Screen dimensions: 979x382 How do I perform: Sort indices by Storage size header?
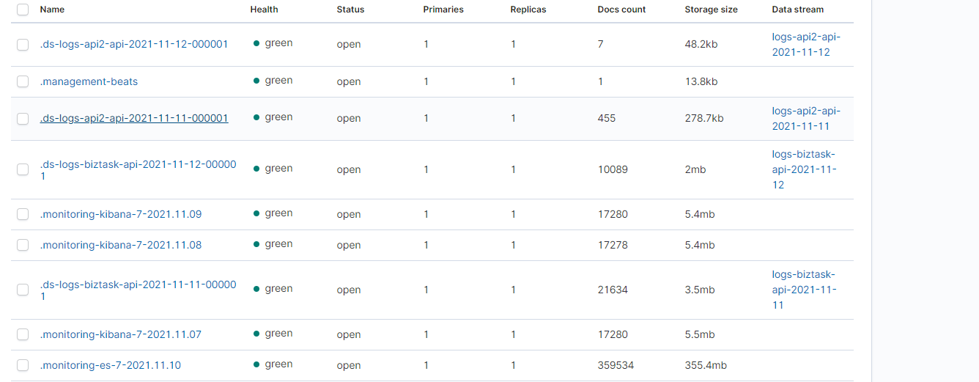tap(711, 10)
